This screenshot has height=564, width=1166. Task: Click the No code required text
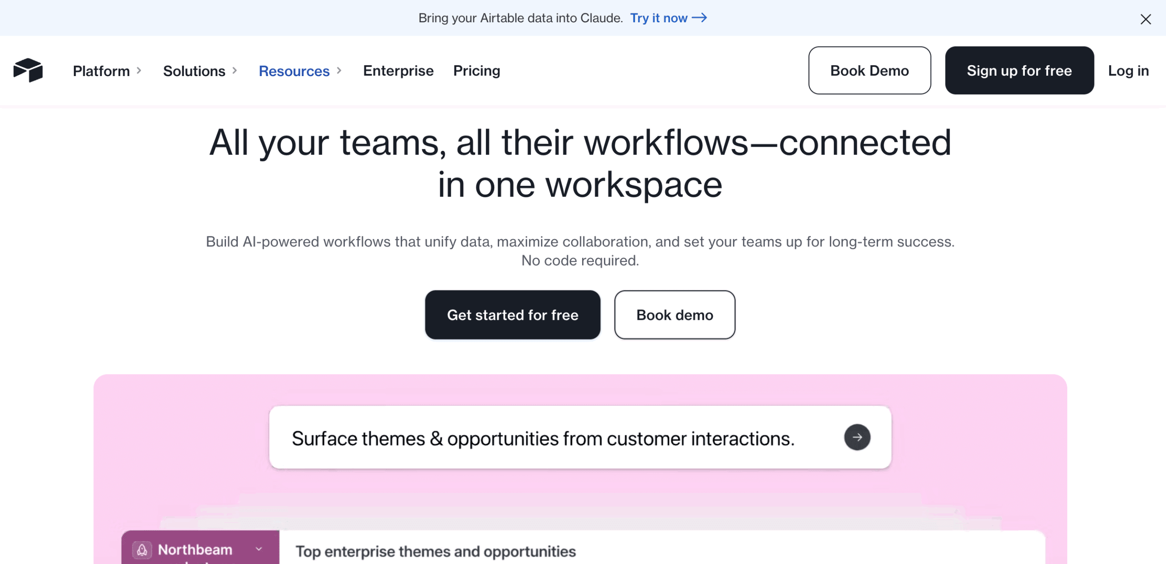580,261
